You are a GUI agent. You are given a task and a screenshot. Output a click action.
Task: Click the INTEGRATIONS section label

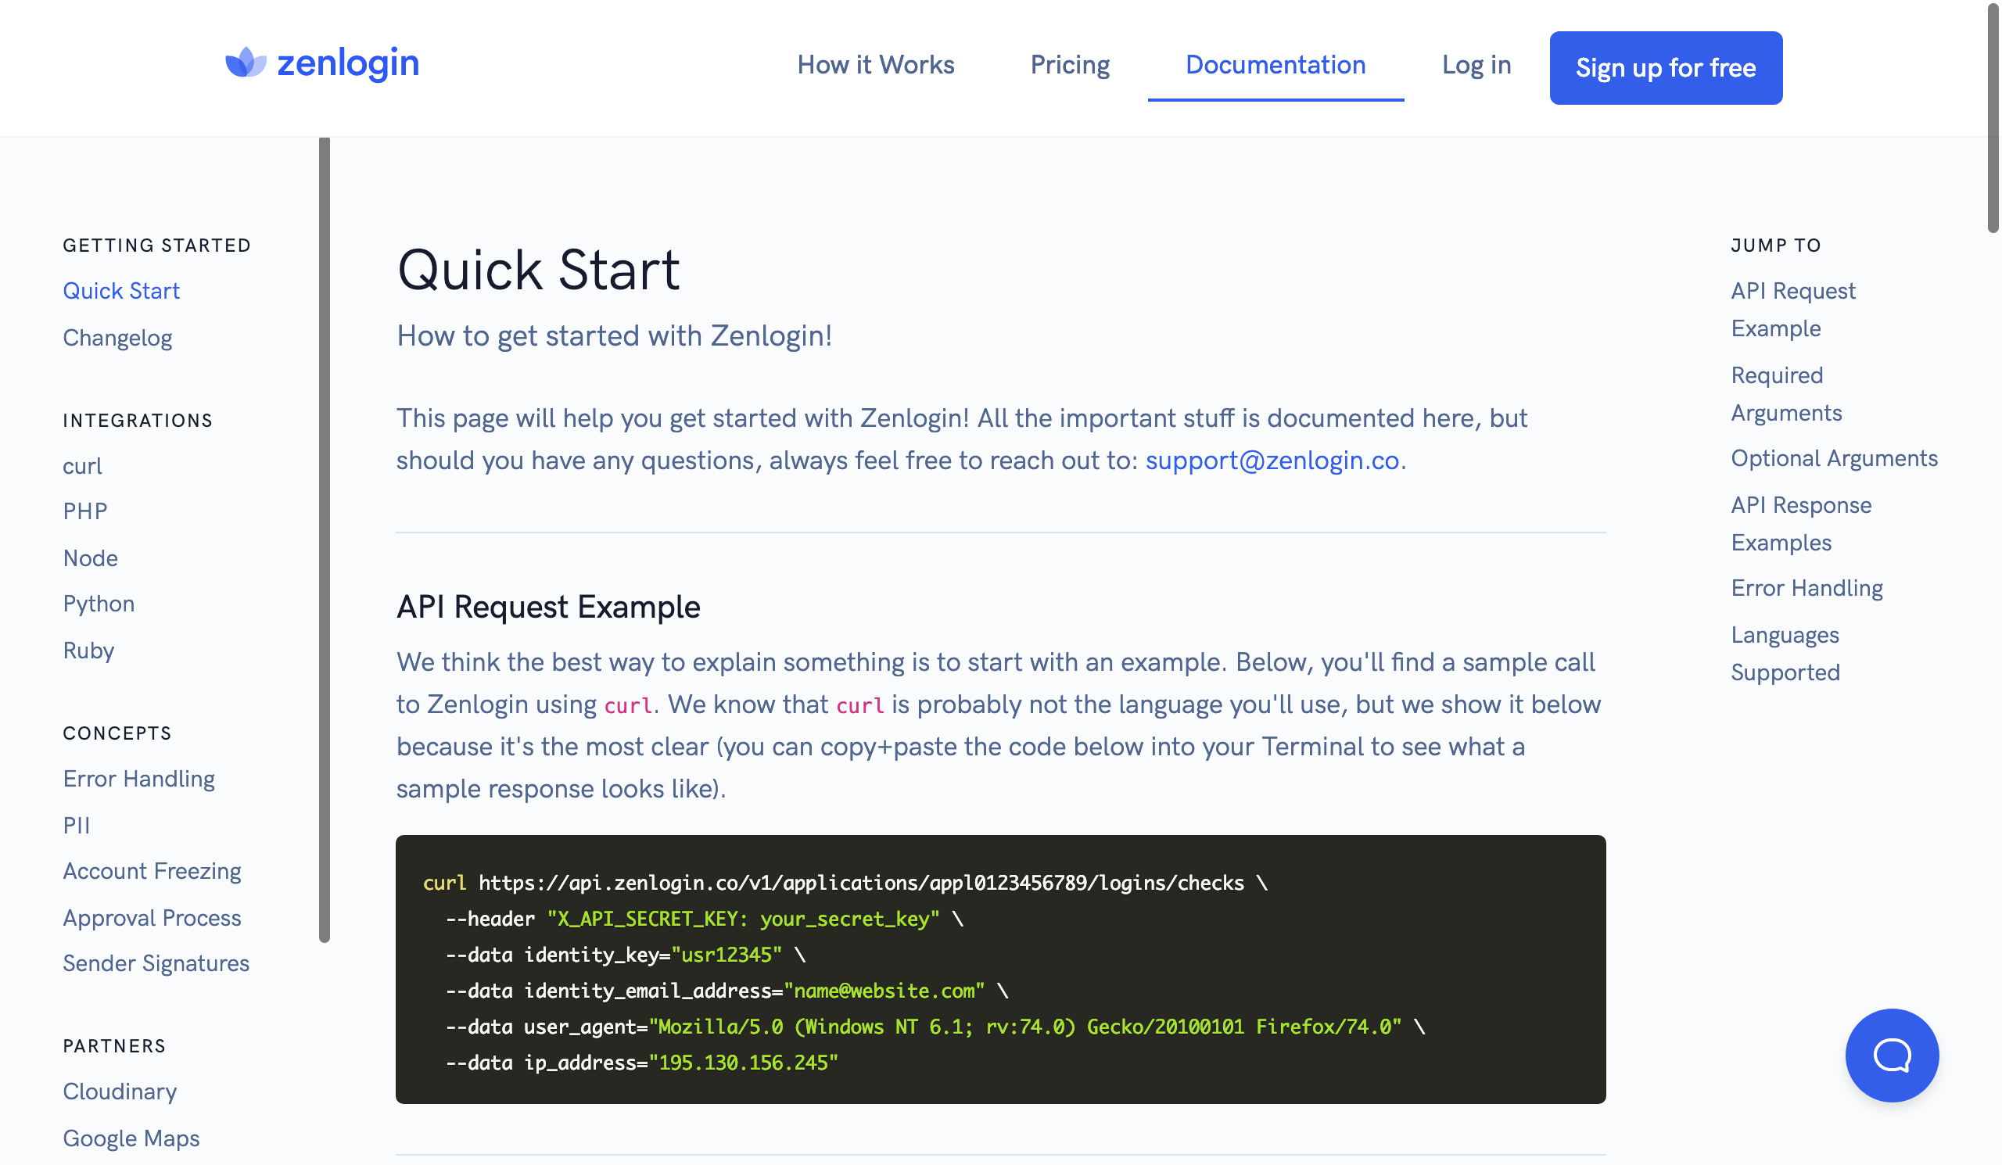click(x=138, y=421)
